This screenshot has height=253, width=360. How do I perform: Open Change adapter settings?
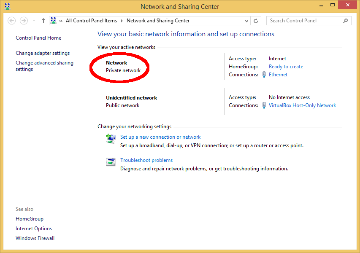(42, 53)
